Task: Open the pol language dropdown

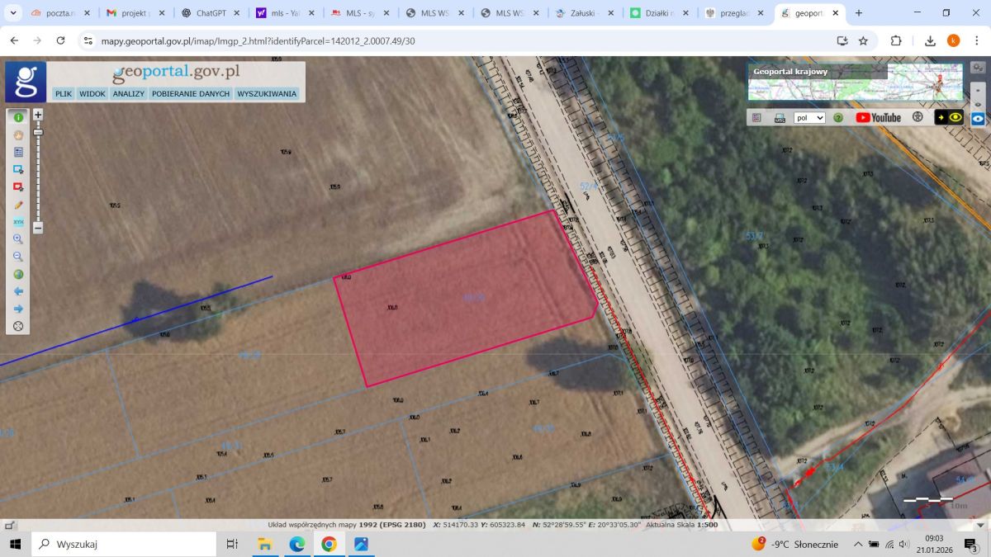Action: tap(809, 118)
